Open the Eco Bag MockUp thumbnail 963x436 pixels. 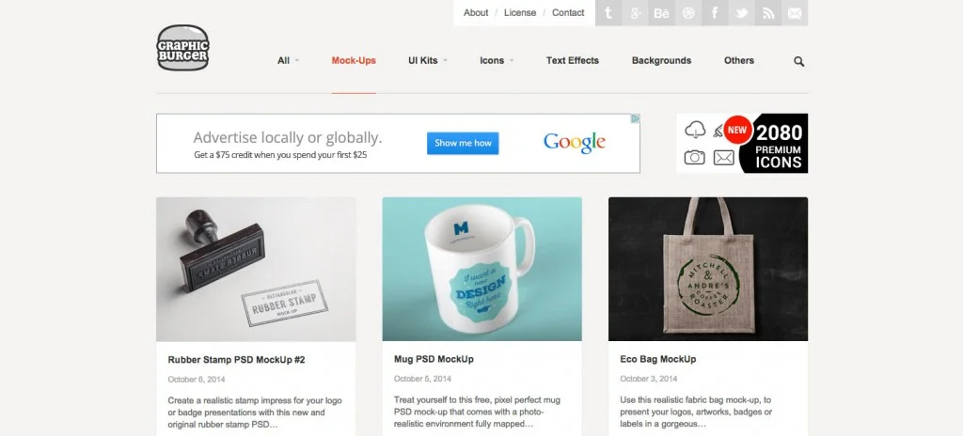click(708, 269)
